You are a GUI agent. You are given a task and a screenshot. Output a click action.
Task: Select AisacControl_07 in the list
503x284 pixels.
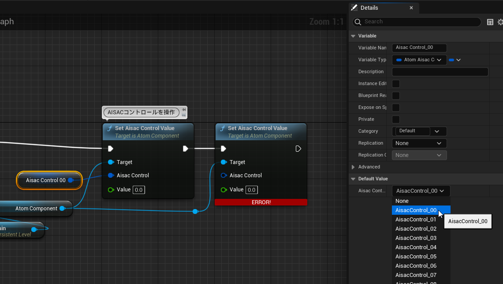click(x=421, y=275)
